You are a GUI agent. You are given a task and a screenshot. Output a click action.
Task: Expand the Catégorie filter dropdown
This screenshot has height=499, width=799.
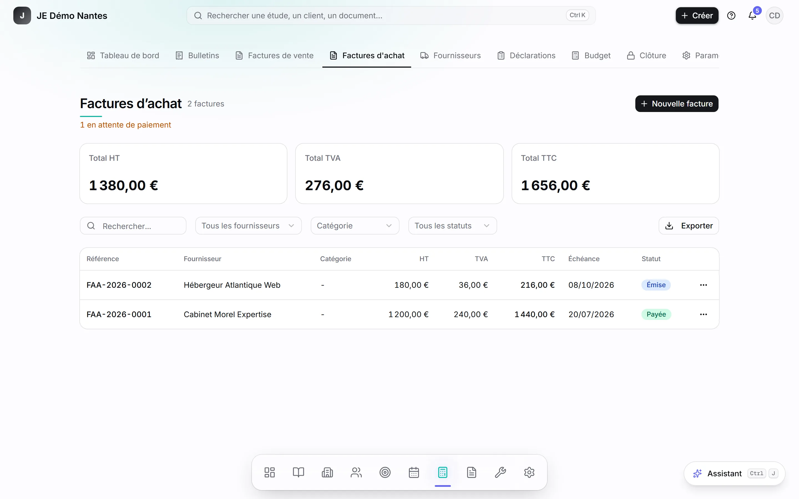(x=355, y=226)
